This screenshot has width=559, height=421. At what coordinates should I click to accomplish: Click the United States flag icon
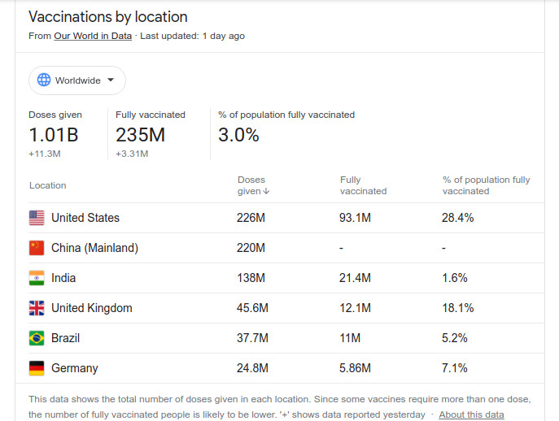[37, 218]
